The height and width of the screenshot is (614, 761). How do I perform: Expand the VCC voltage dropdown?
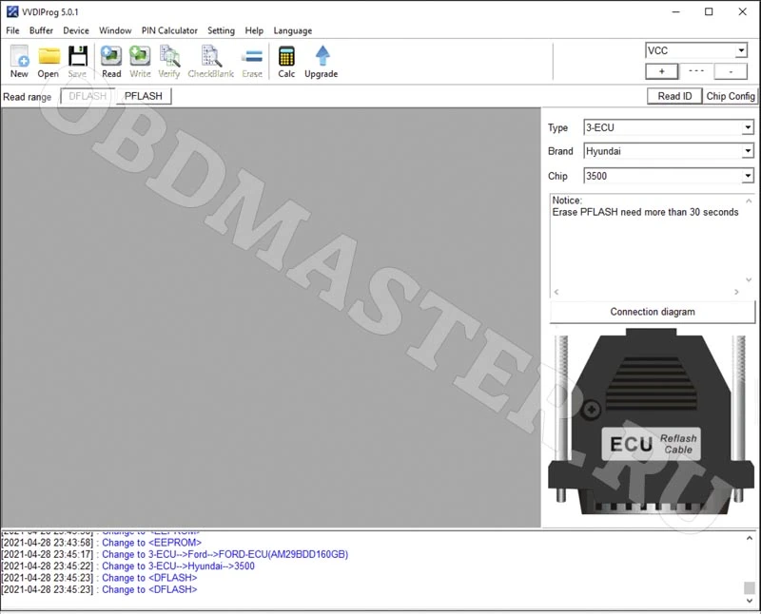click(741, 50)
